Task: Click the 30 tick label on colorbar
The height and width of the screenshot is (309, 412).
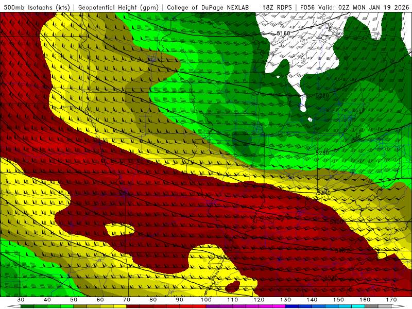Action: tap(21, 300)
